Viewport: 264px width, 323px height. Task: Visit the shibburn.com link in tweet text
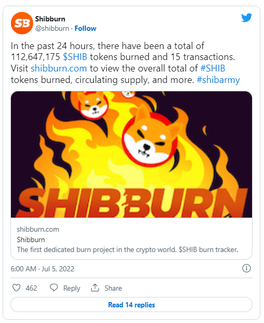tap(59, 68)
